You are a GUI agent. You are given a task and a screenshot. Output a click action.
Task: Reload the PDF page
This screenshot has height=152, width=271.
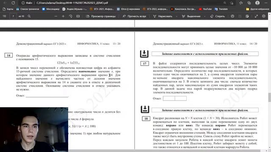(x=13, y=3)
